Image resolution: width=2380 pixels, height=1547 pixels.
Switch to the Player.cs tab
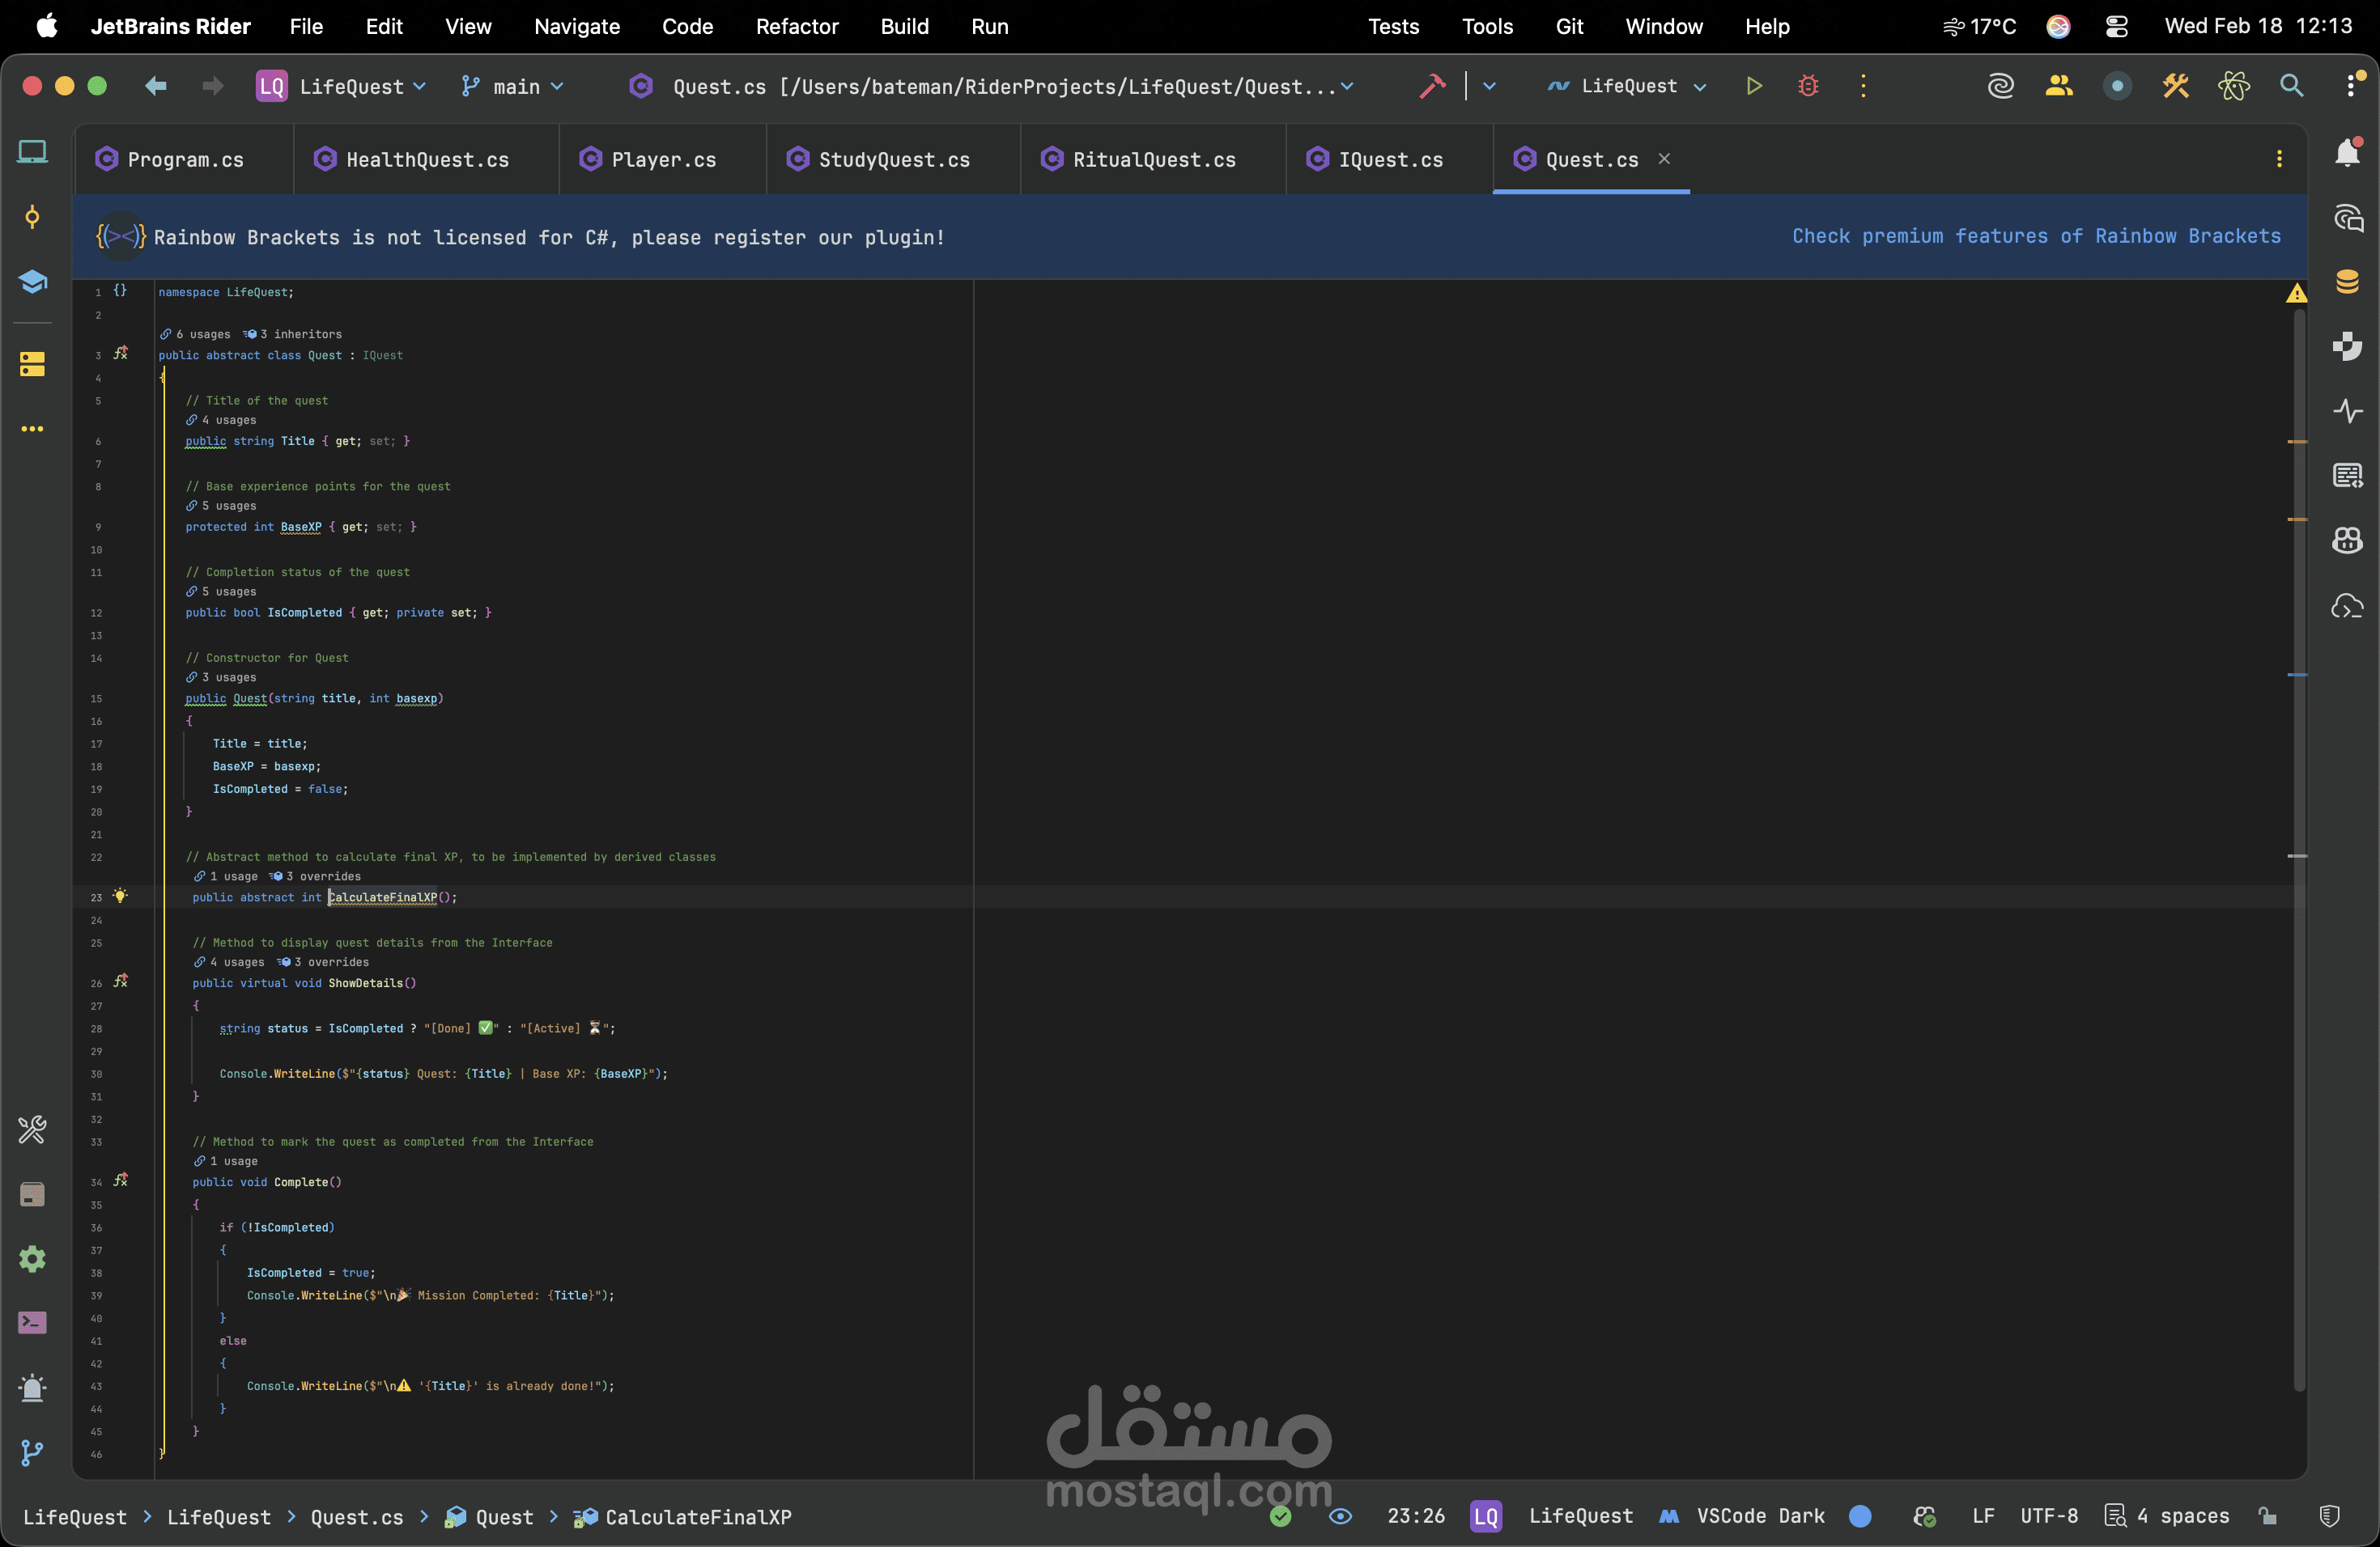pyautogui.click(x=663, y=160)
